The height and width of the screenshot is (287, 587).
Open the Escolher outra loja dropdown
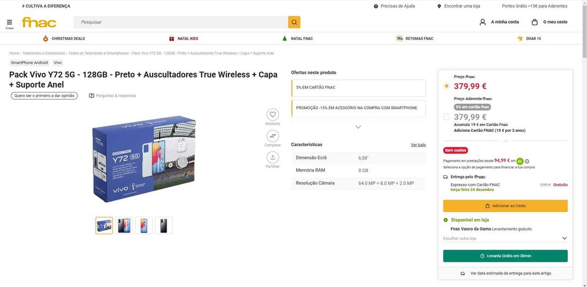[x=505, y=238]
